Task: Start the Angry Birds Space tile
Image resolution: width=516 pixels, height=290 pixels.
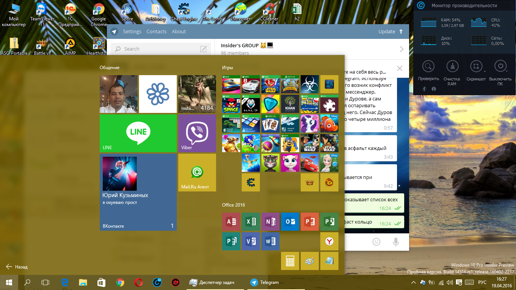Action: [231, 104]
